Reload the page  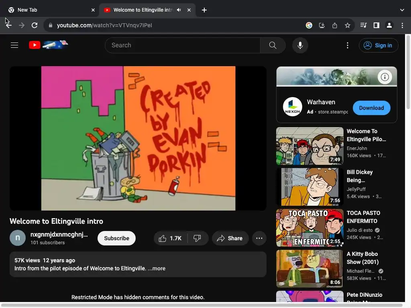35,25
